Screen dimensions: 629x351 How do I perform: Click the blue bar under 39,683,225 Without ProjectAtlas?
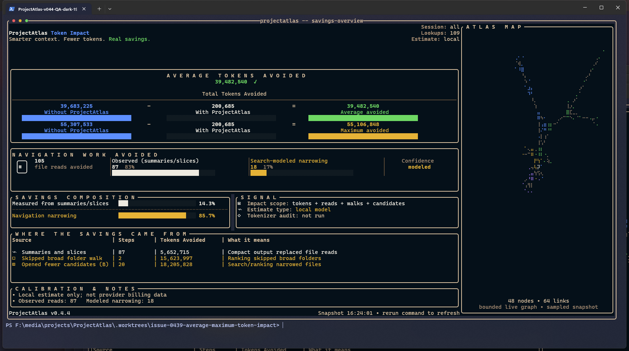(77, 118)
